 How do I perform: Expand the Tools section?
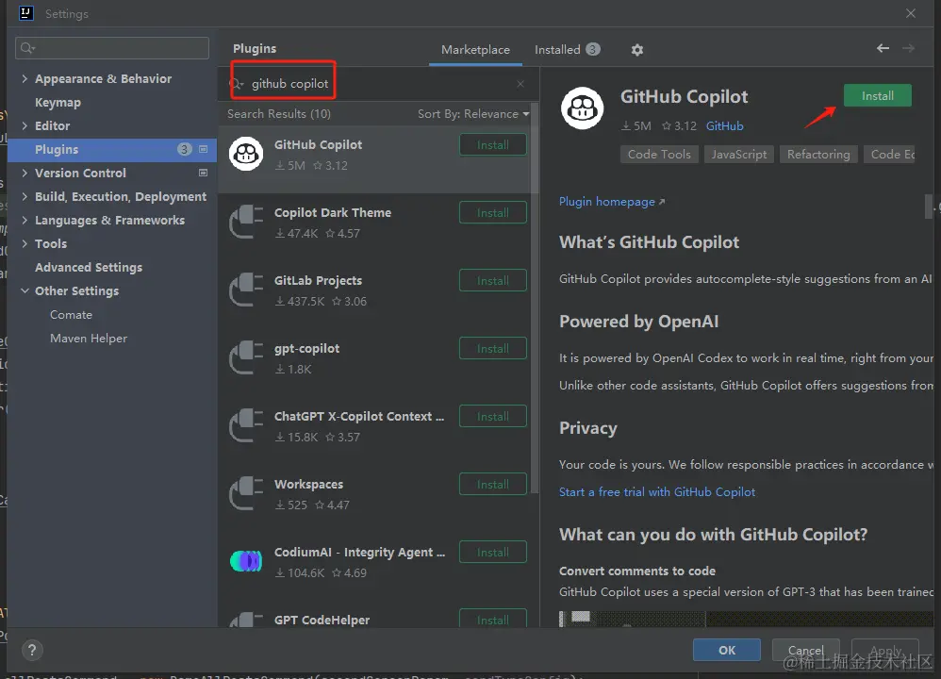click(x=25, y=243)
